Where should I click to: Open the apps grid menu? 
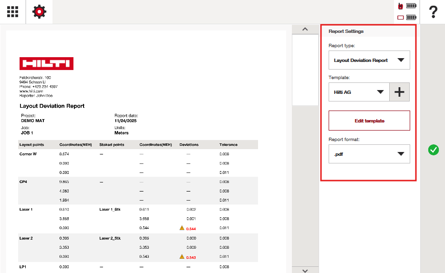coord(13,12)
